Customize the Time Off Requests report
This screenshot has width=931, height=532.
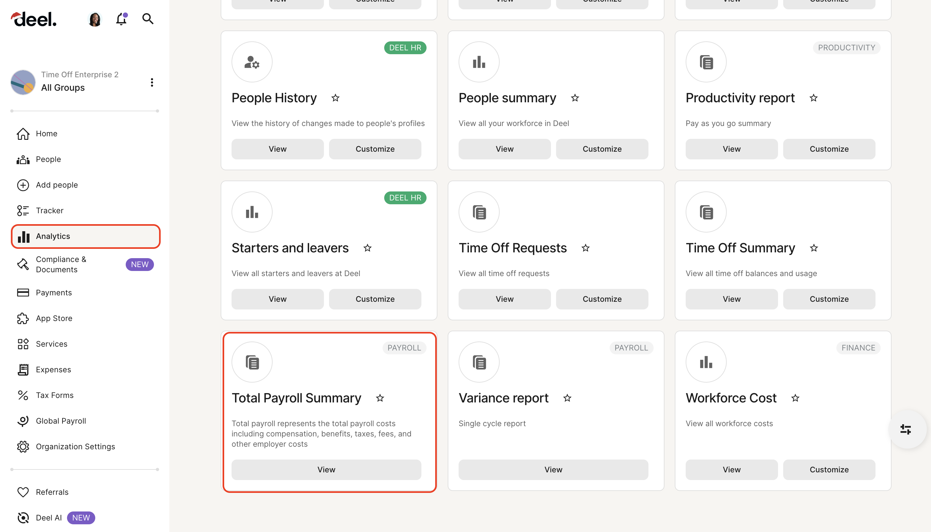[602, 299]
